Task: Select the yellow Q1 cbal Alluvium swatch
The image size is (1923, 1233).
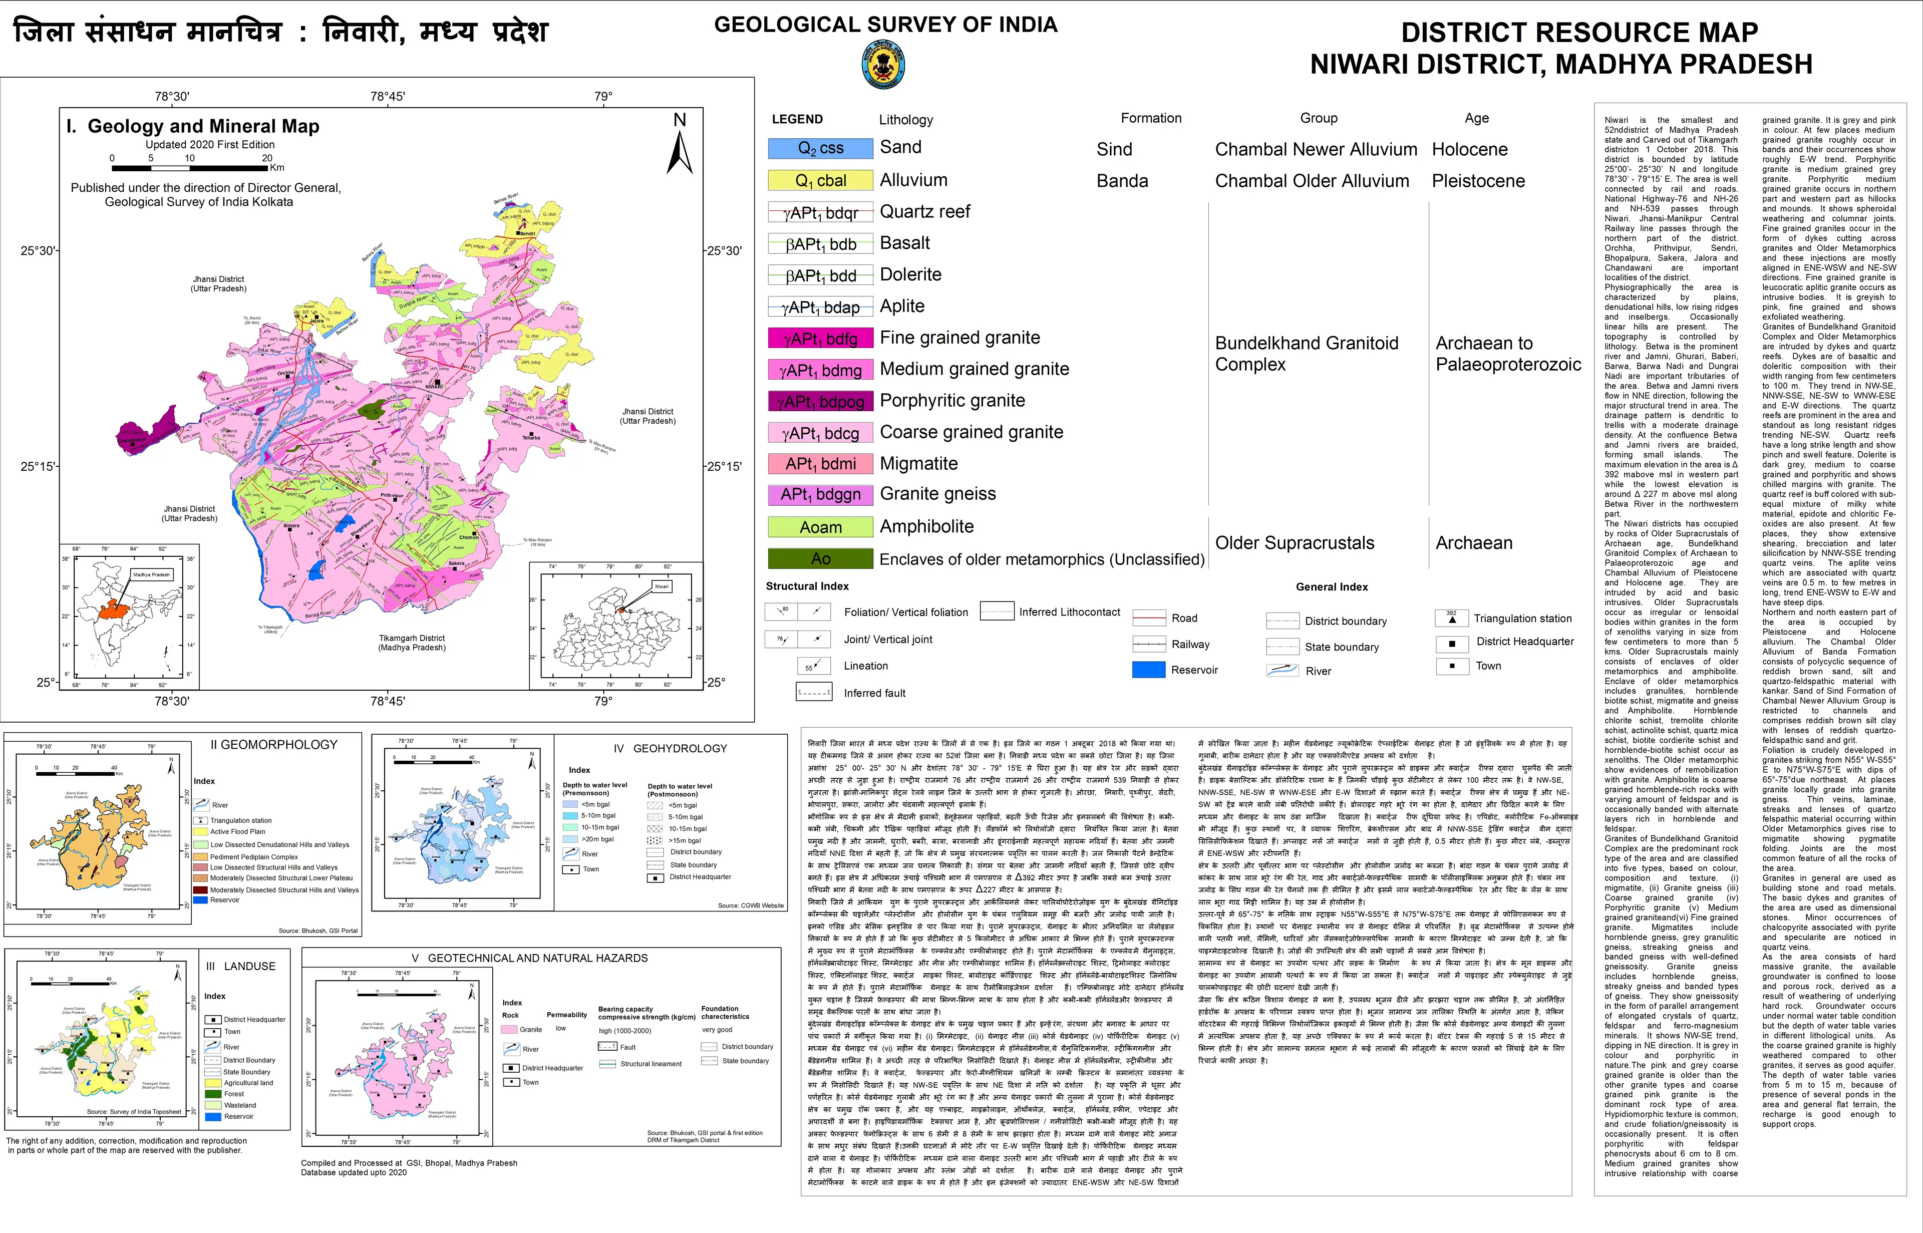Action: tap(820, 180)
